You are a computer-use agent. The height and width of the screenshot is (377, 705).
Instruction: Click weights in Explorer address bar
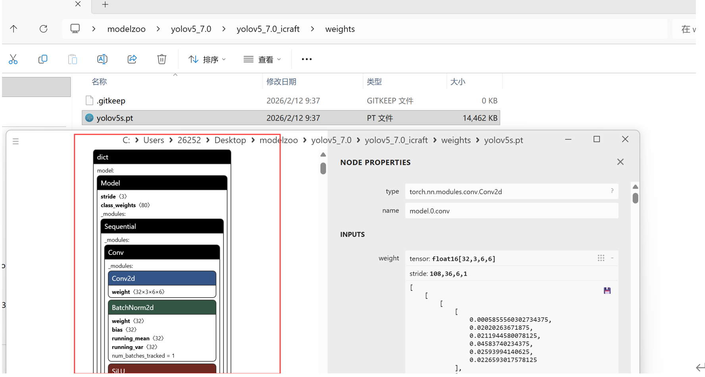[x=340, y=29]
